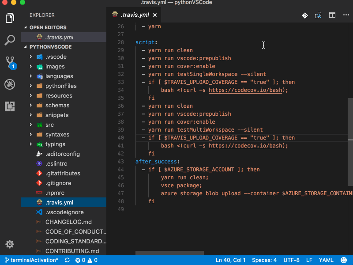353x265 pixels.
Task: Change encoding via UTF-8 indicator
Action: point(291,260)
